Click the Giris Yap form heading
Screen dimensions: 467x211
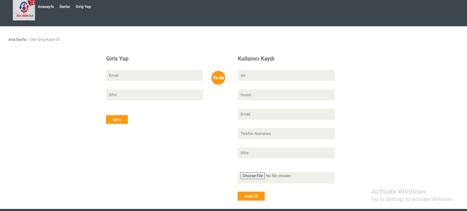117,58
